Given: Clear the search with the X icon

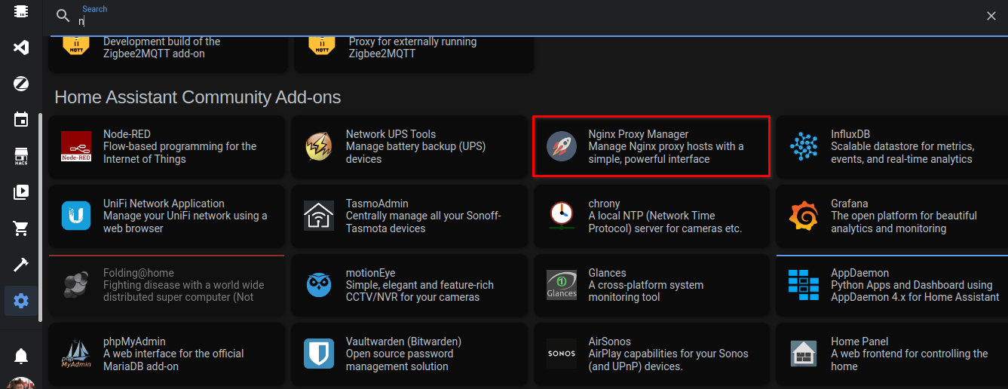Looking at the screenshot, I should click(x=991, y=16).
